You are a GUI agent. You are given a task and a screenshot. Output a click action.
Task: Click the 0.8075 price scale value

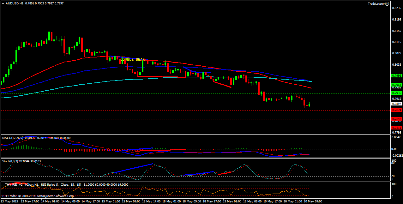click(x=396, y=53)
